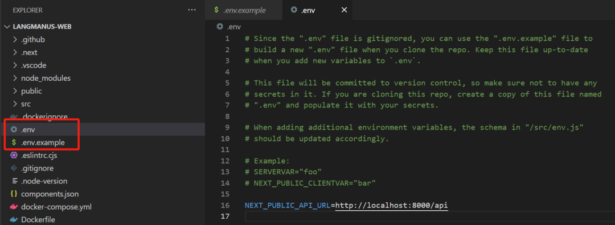Place cursor on empty line 17

tap(429, 216)
